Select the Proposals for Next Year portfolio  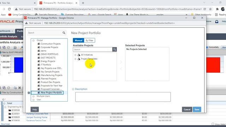(x=52, y=86)
